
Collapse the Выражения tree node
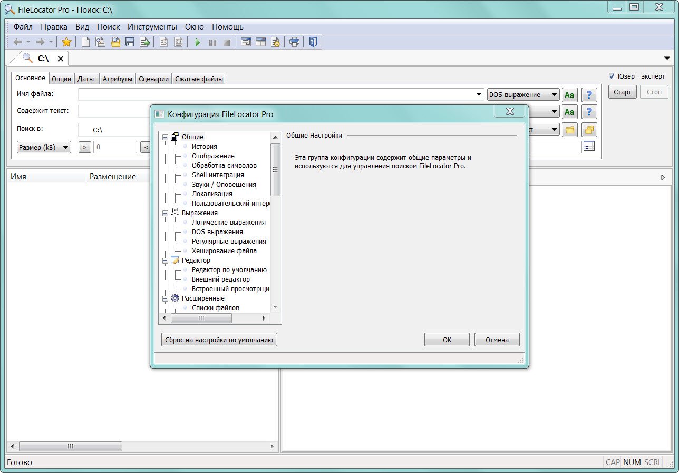(166, 213)
